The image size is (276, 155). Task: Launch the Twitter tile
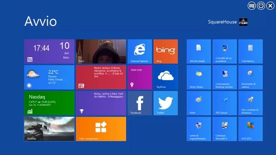166,103
